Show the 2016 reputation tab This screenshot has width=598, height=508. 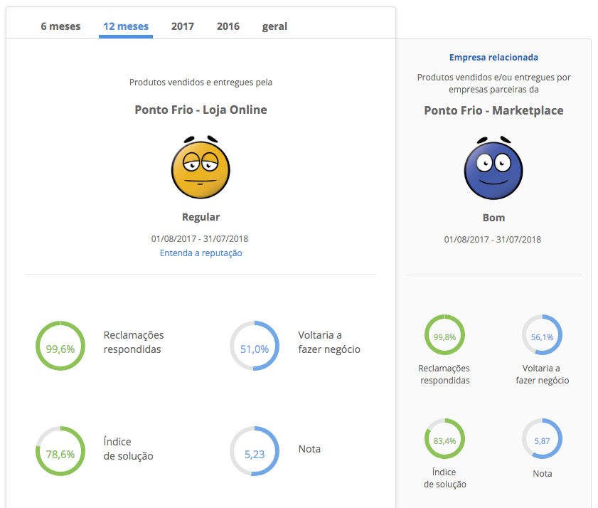pyautogui.click(x=228, y=26)
